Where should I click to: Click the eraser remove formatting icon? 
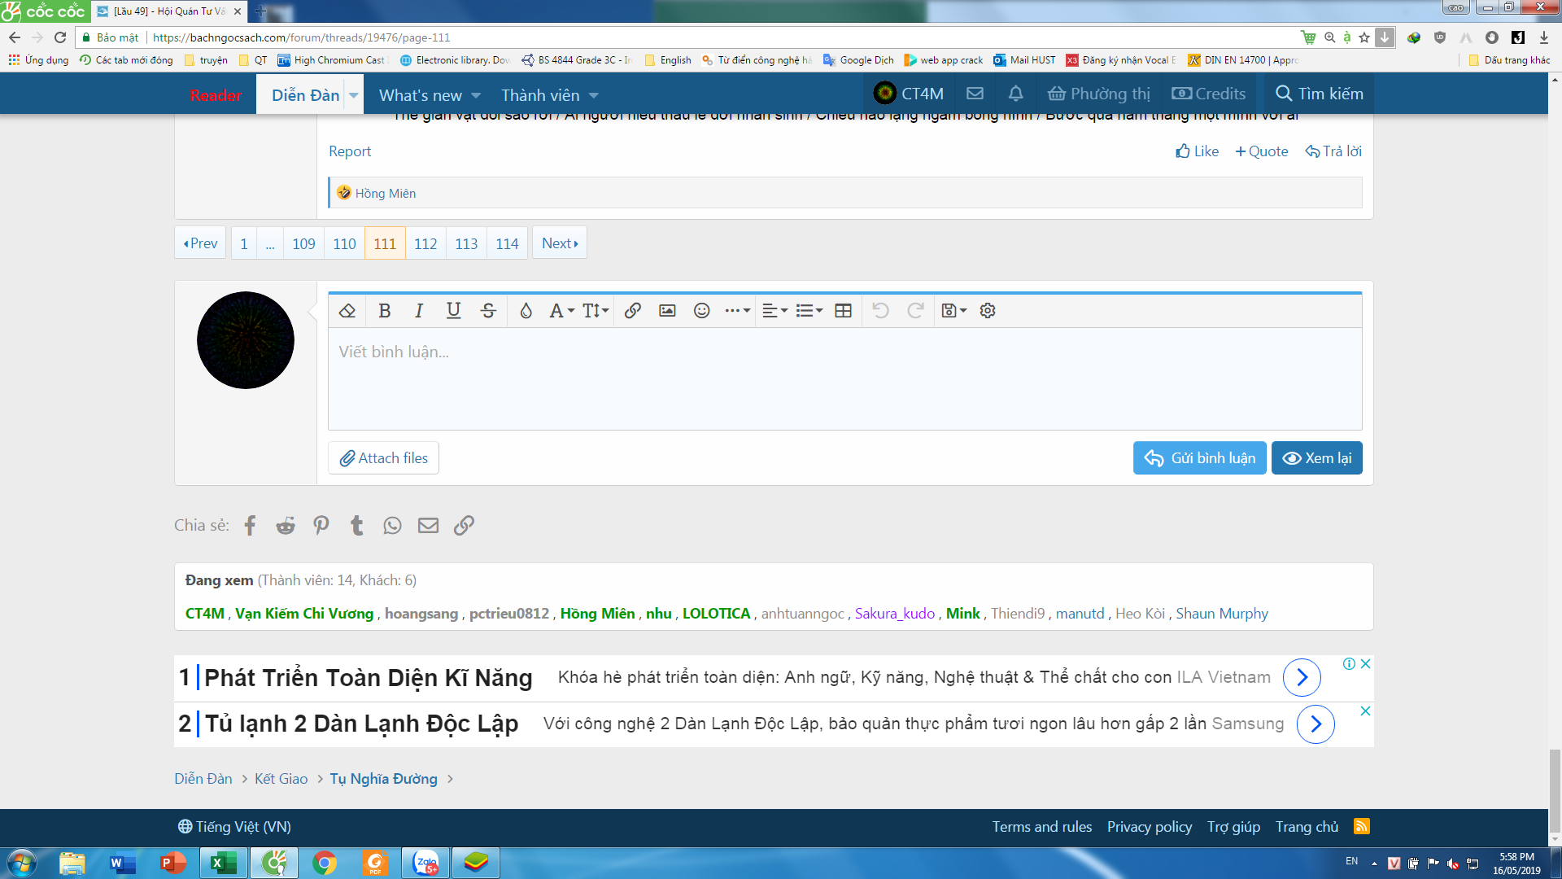pos(347,311)
